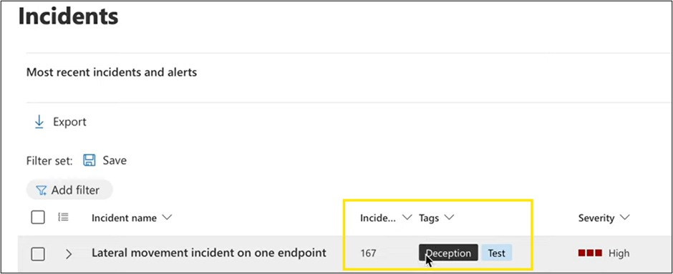Check the box for Lateral movement incident row
673x274 pixels.
(x=38, y=254)
